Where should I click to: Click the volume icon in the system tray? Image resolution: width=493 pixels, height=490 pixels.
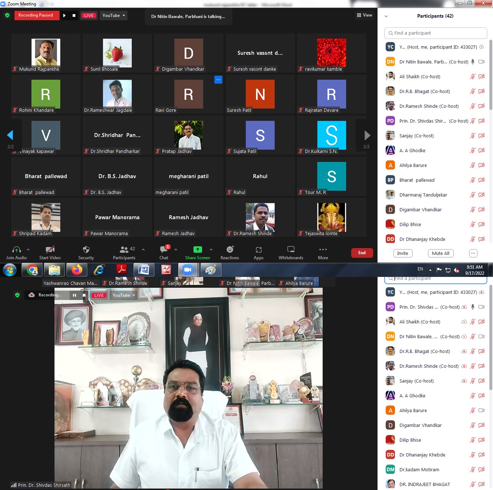pyautogui.click(x=457, y=270)
